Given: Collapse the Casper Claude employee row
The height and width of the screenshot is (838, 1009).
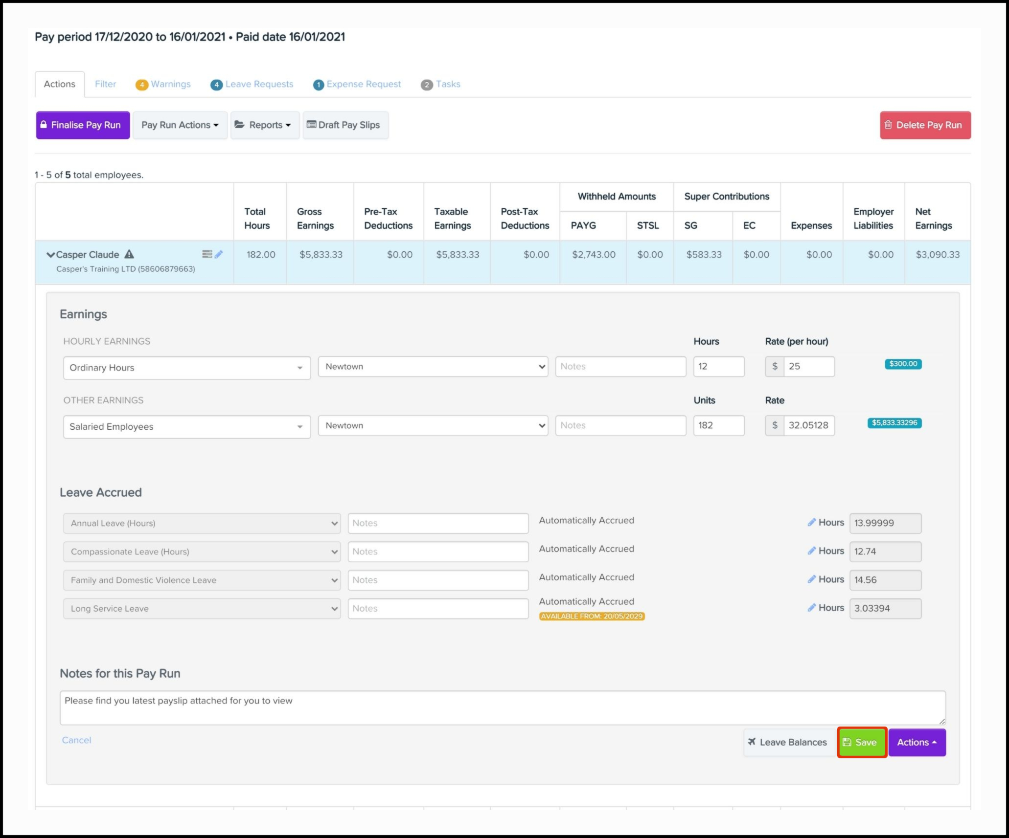Looking at the screenshot, I should pyautogui.click(x=50, y=255).
